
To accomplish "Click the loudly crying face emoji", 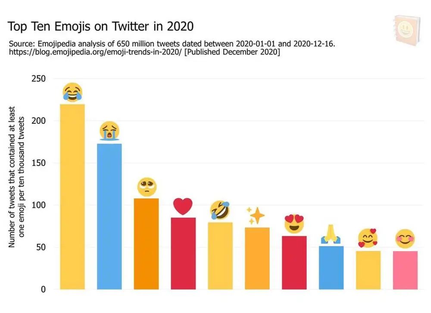I will (109, 131).
